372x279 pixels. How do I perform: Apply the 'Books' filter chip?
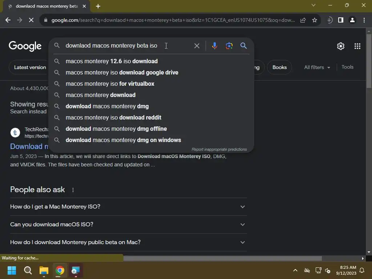coord(279,67)
